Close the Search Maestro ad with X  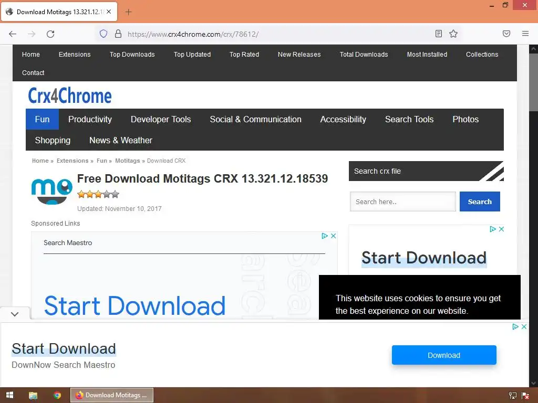[333, 236]
